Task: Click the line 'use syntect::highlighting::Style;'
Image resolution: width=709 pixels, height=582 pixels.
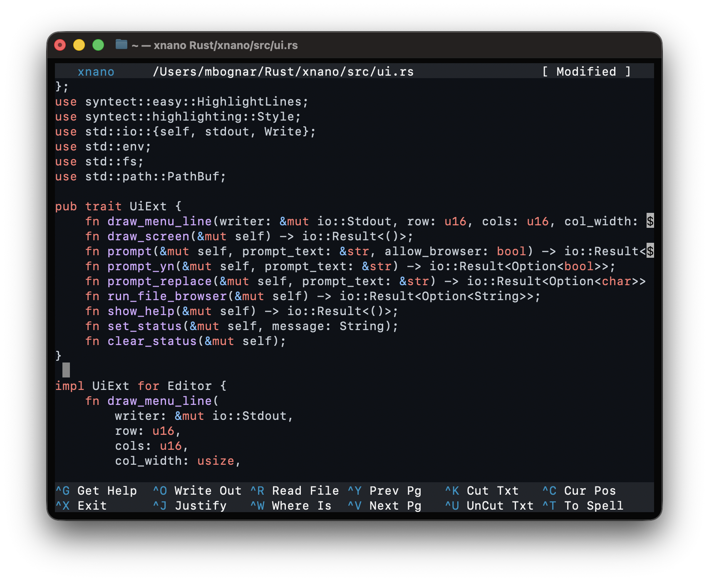Action: 178,116
